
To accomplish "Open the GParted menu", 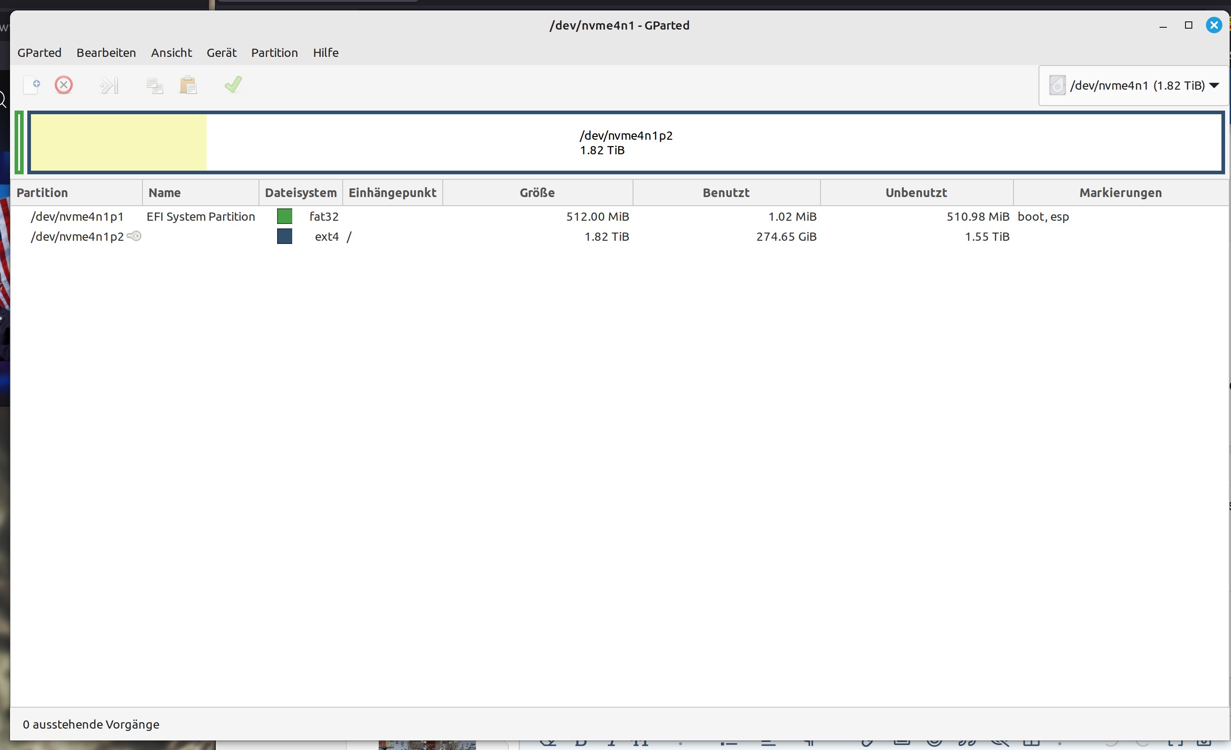I will [x=39, y=52].
